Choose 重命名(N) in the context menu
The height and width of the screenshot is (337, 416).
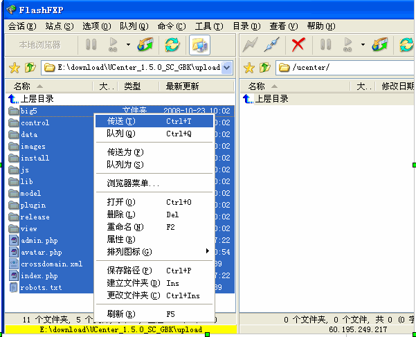154,227
